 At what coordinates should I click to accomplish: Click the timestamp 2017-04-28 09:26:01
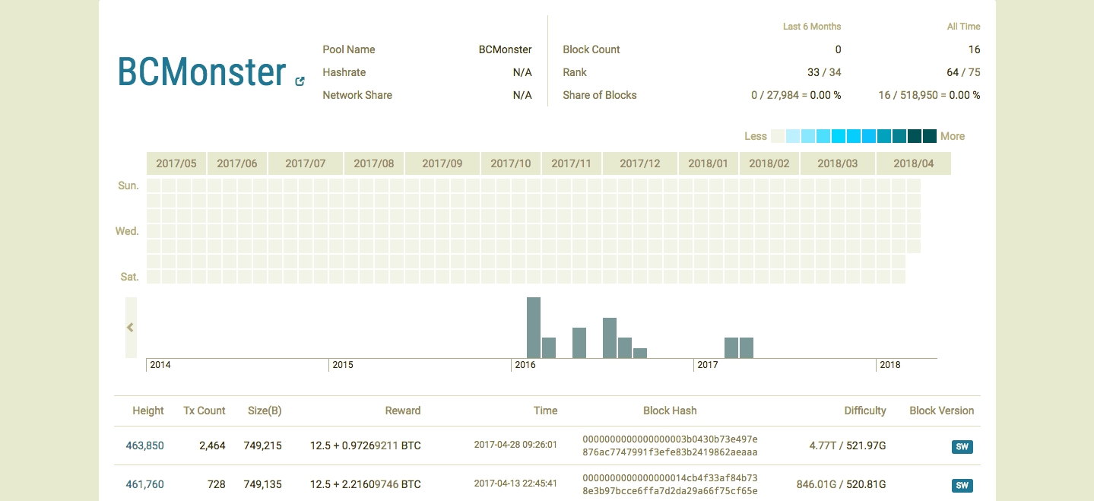point(515,445)
